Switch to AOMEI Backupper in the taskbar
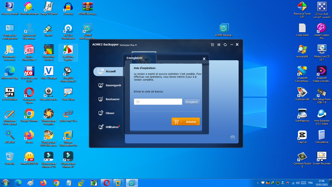Image resolution: width=332 pixels, height=187 pixels. click(132, 183)
